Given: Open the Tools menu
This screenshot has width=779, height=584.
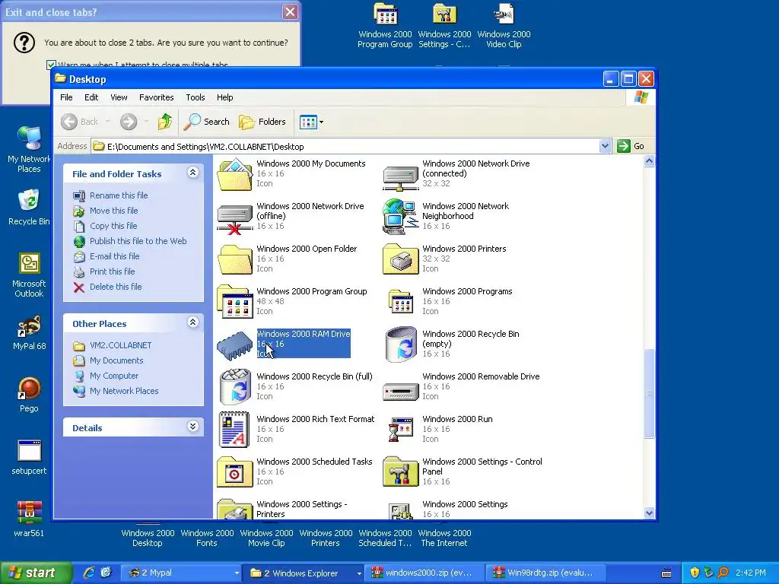Looking at the screenshot, I should [x=196, y=97].
